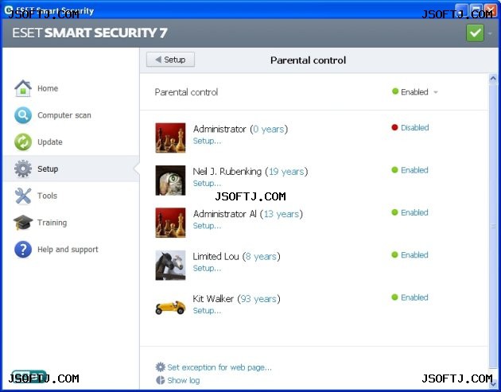Select Tools in the sidebar
The image size is (501, 392).
tap(47, 196)
